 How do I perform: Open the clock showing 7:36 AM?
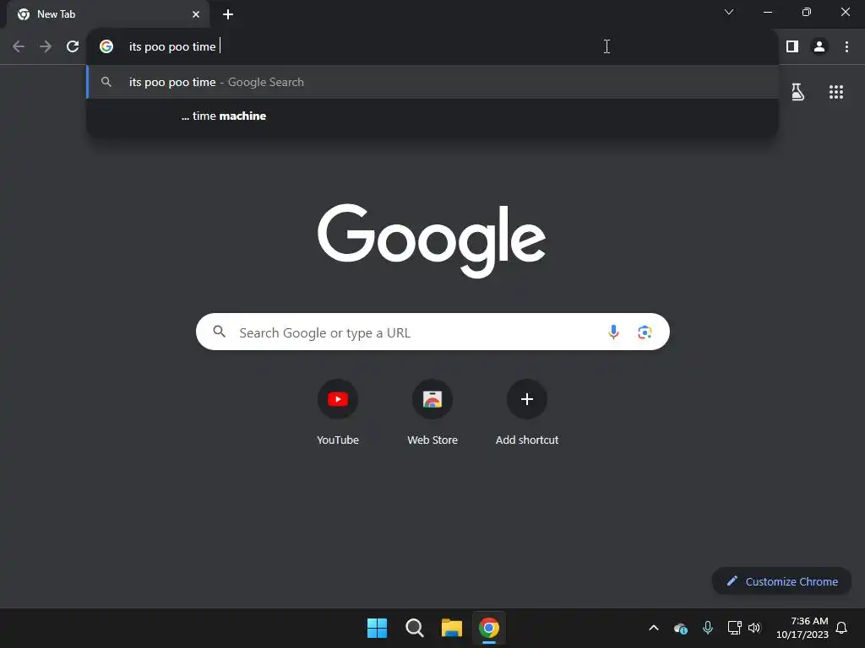[x=802, y=628]
